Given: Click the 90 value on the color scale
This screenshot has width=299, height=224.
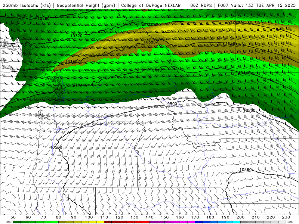Looking at the screenshot, I should click(74, 217).
